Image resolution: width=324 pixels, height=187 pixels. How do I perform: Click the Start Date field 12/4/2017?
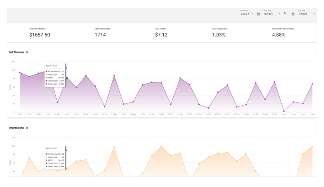(269, 14)
